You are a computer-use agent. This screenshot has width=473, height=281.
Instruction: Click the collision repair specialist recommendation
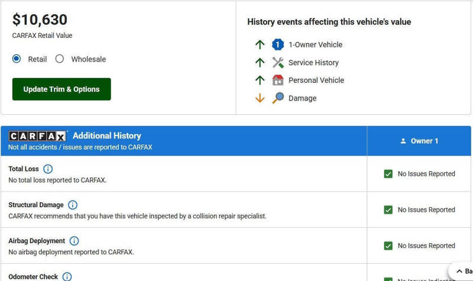pyautogui.click(x=137, y=216)
